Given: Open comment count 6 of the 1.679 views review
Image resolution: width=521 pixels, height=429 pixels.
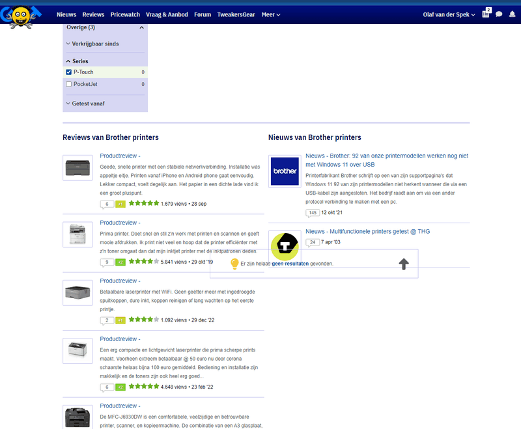Looking at the screenshot, I should [x=107, y=204].
